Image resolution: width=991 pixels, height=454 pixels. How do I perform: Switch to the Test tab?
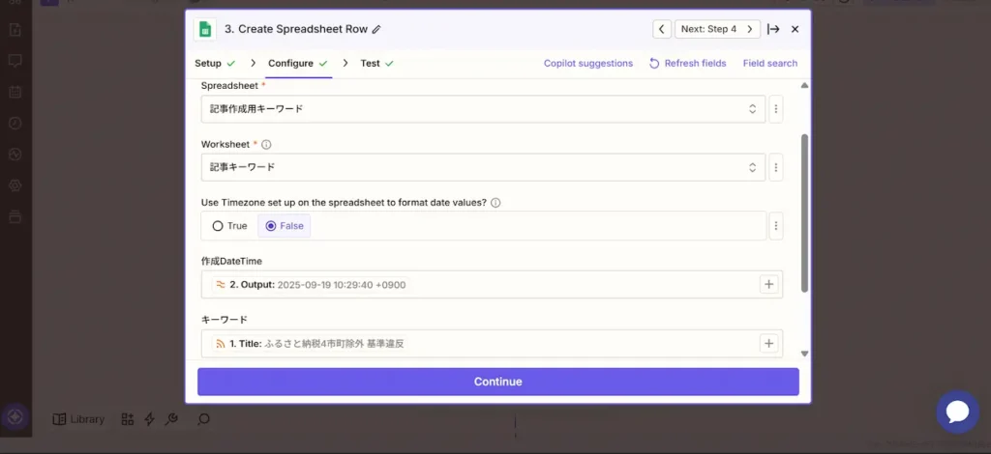[370, 64]
